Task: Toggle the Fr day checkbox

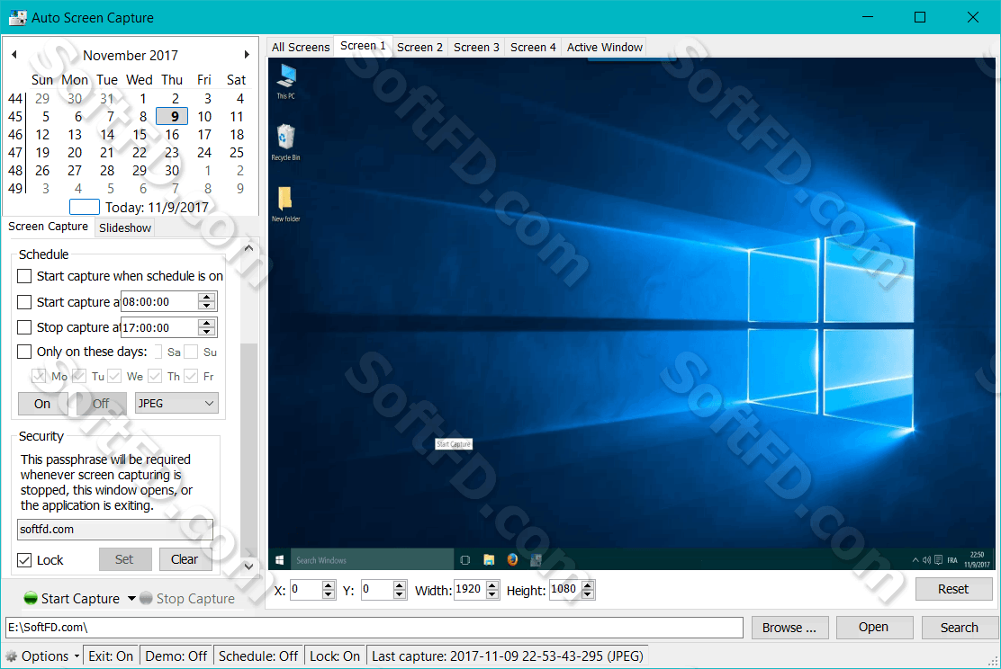Action: pyautogui.click(x=190, y=376)
